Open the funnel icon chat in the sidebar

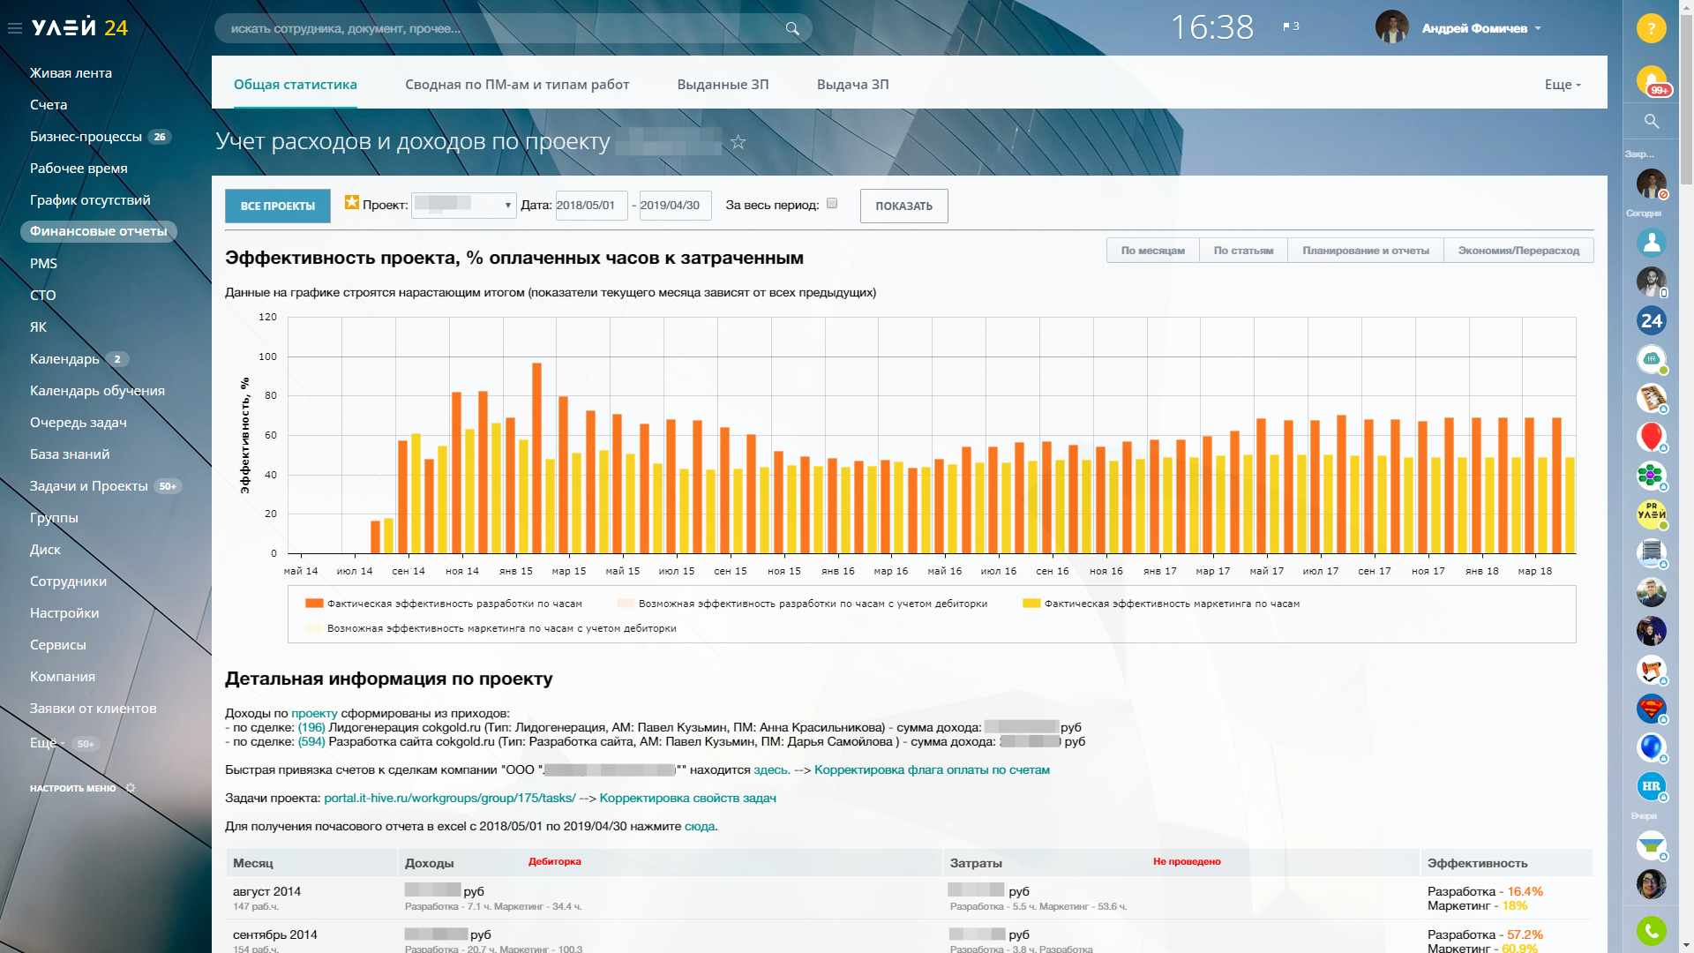tap(1652, 845)
